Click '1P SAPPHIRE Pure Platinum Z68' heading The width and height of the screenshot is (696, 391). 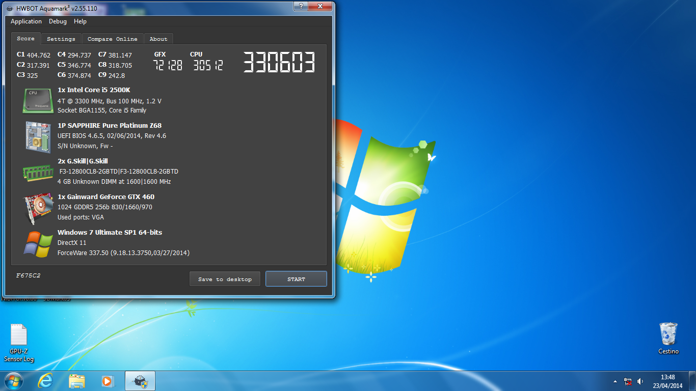pyautogui.click(x=110, y=126)
